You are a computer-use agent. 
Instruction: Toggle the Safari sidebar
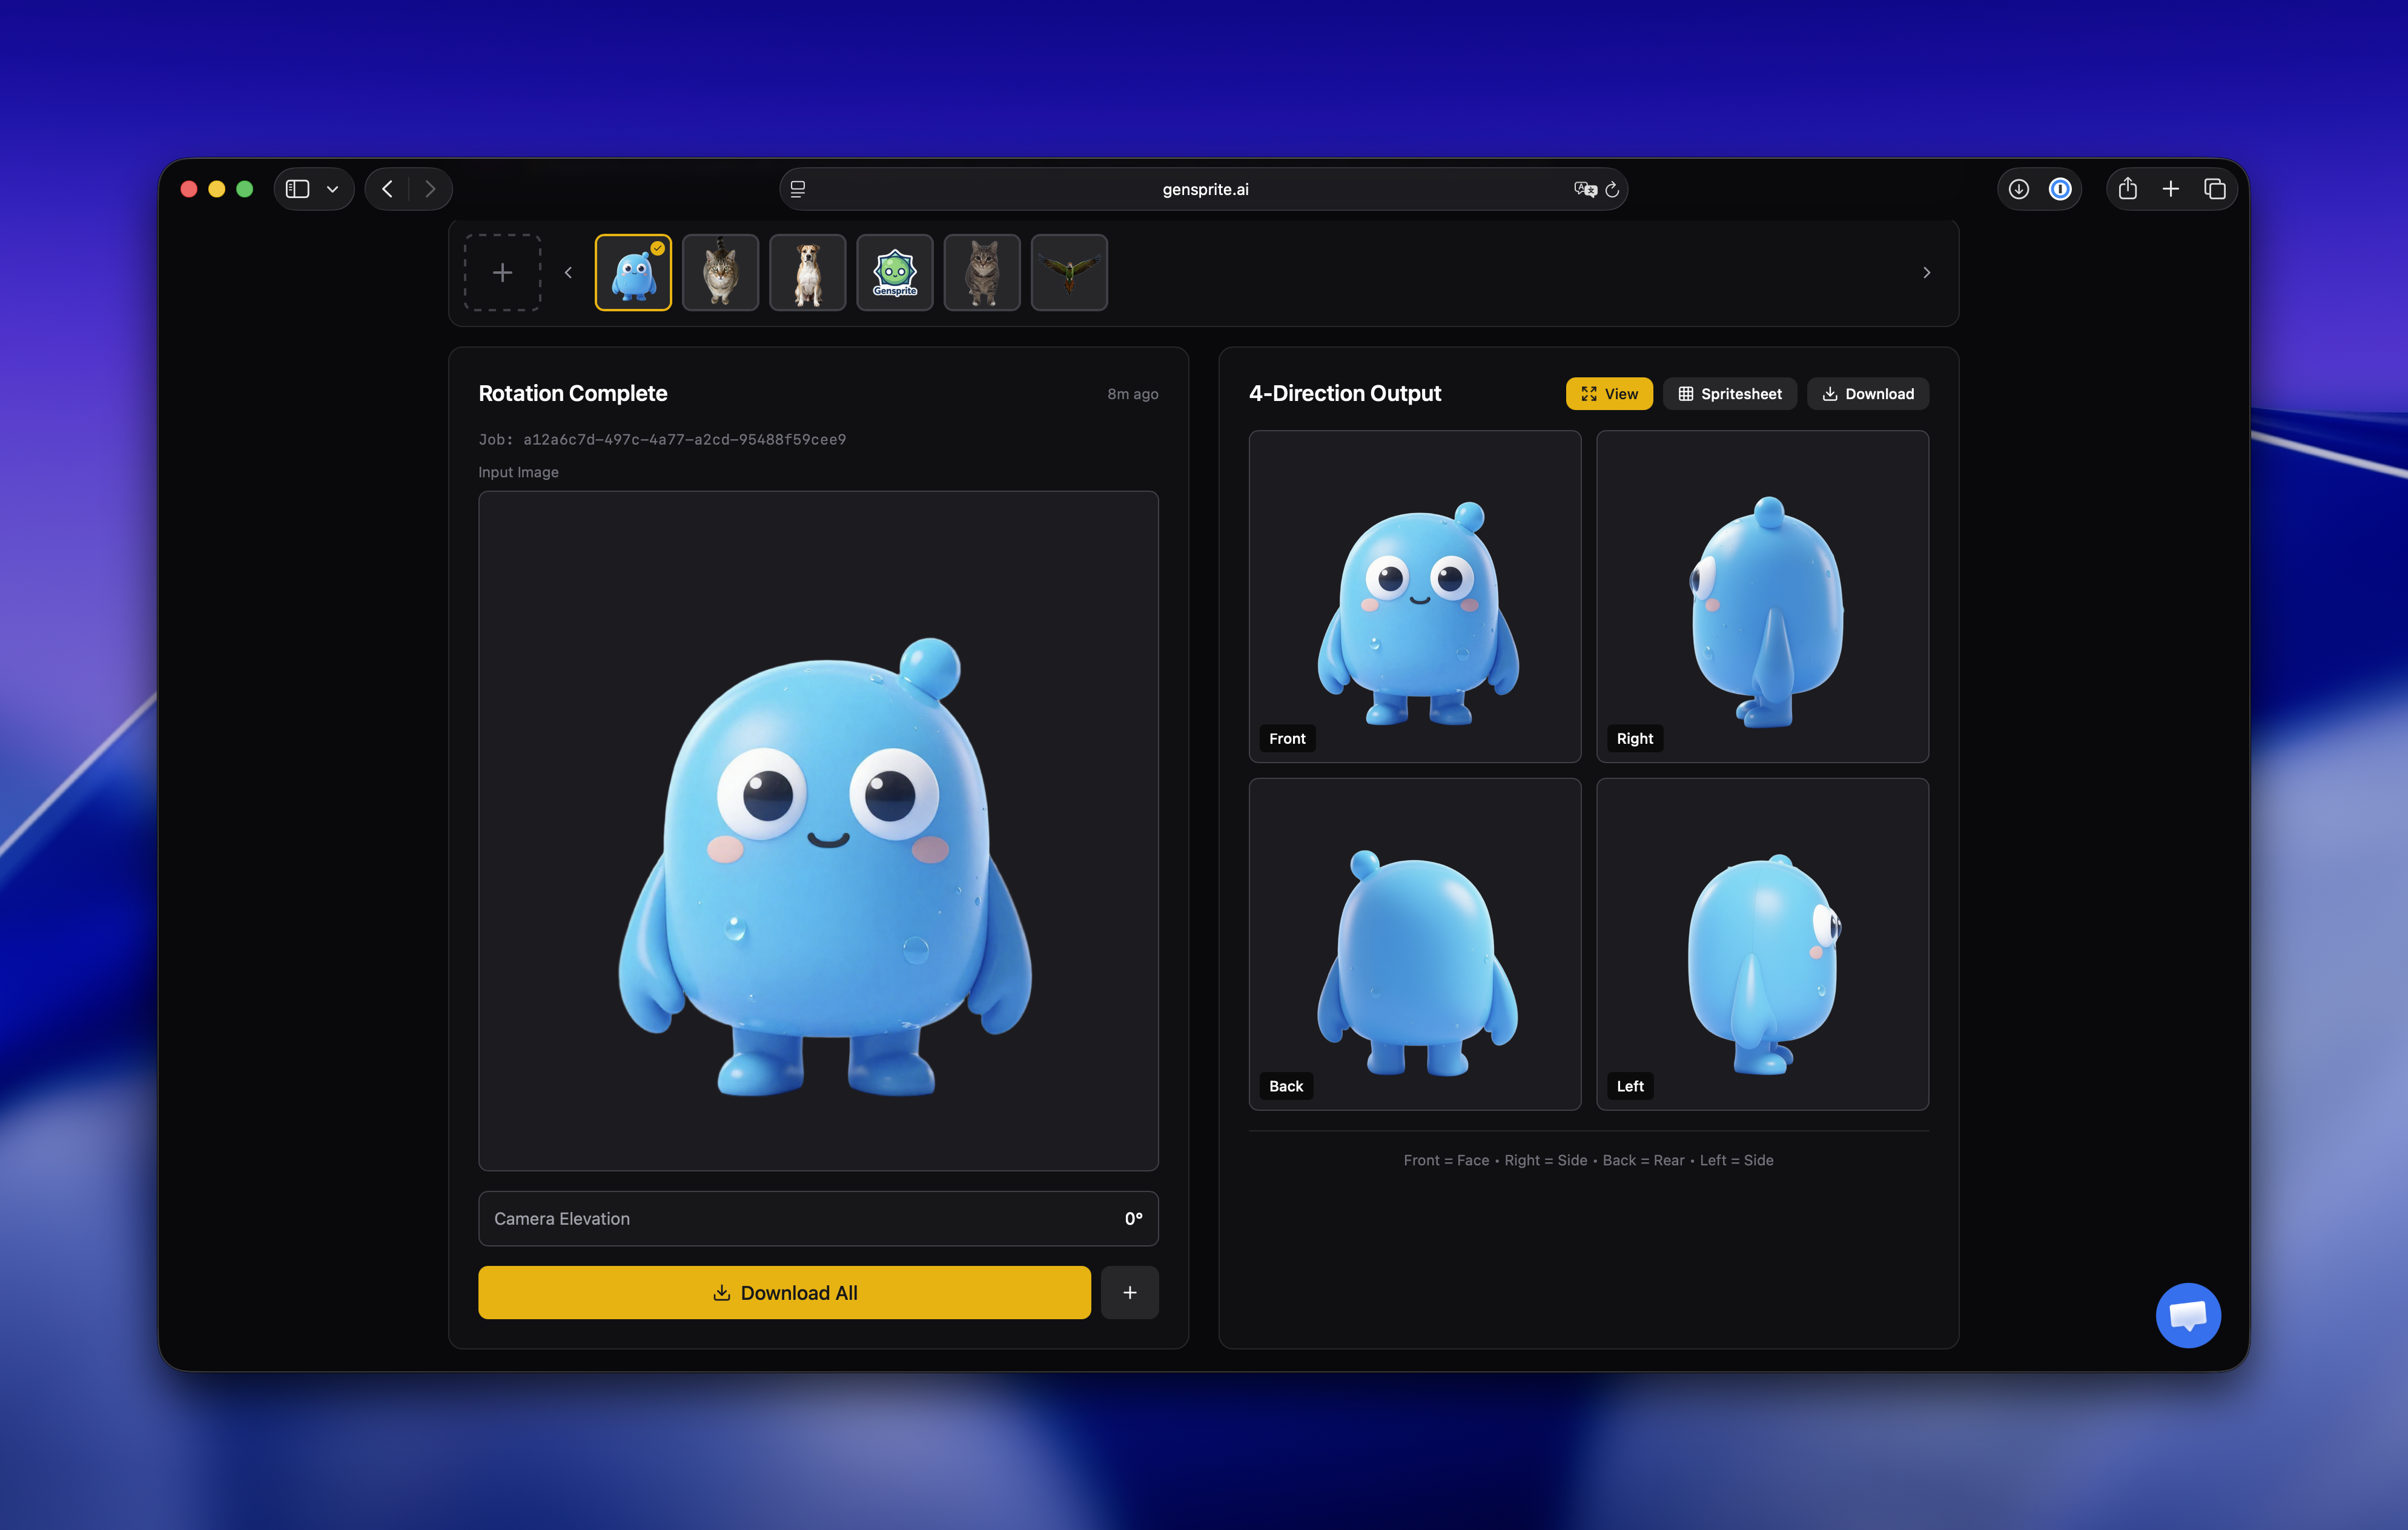point(297,188)
